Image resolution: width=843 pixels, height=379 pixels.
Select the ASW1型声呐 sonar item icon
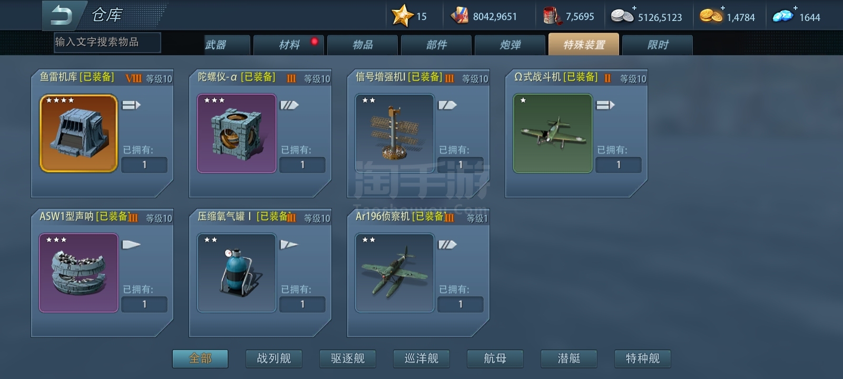point(79,273)
